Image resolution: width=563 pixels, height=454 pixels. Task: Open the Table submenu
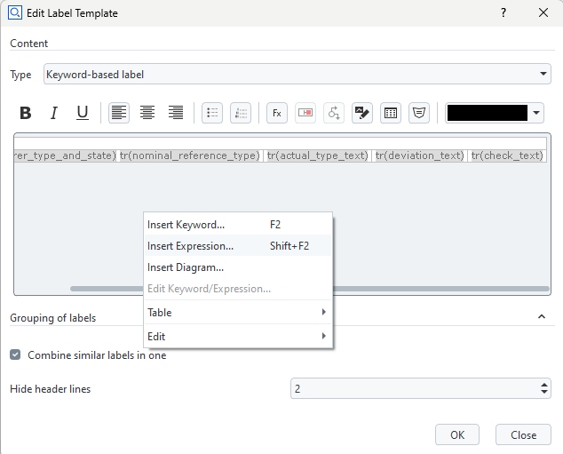click(x=238, y=313)
